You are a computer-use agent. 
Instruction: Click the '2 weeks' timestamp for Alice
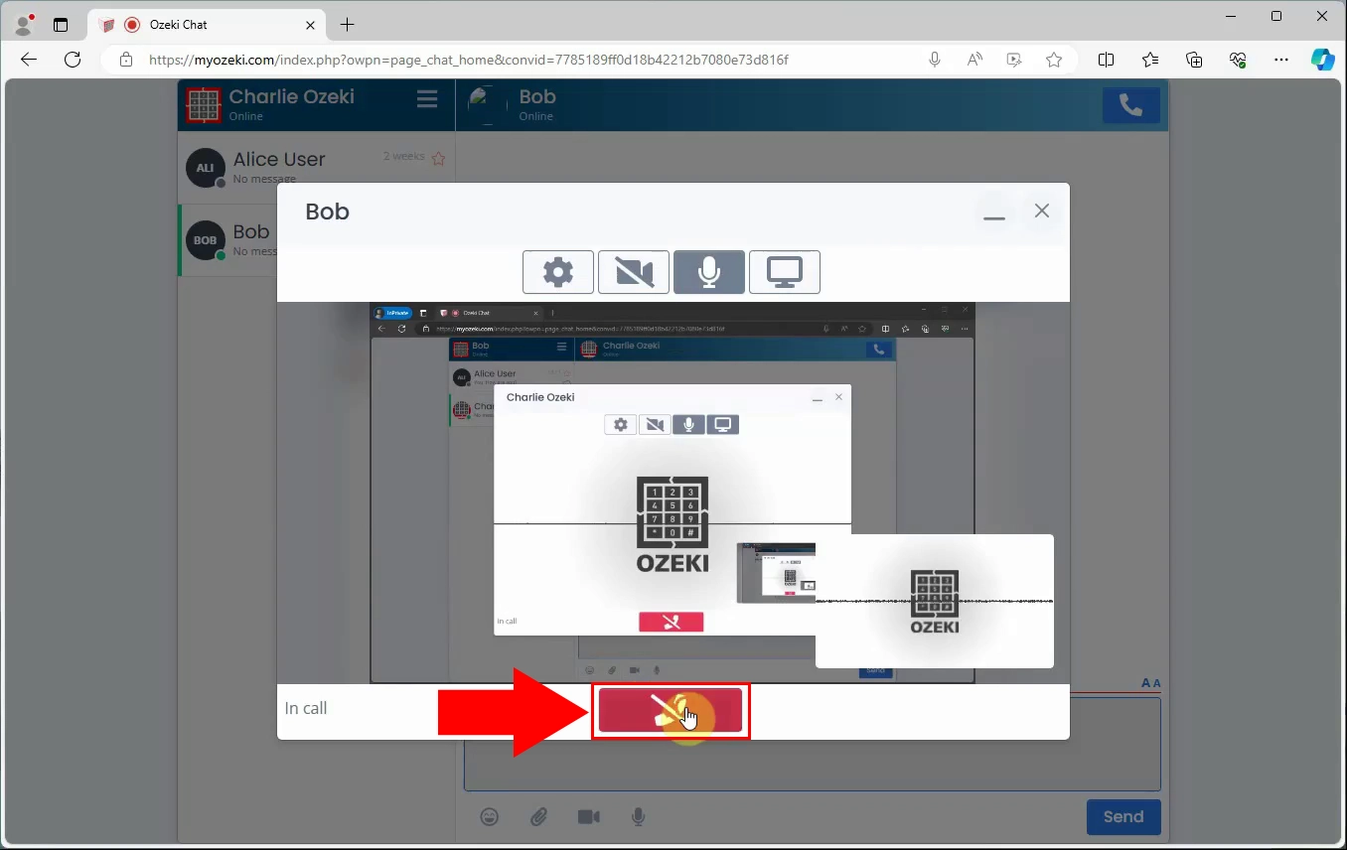coord(404,156)
